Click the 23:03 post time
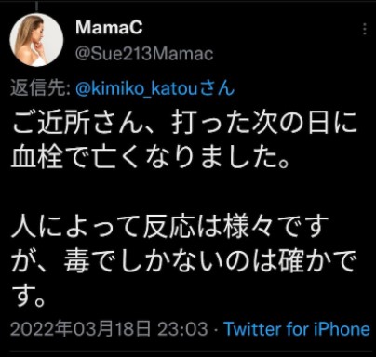This screenshot has width=376, height=357. 182,329
